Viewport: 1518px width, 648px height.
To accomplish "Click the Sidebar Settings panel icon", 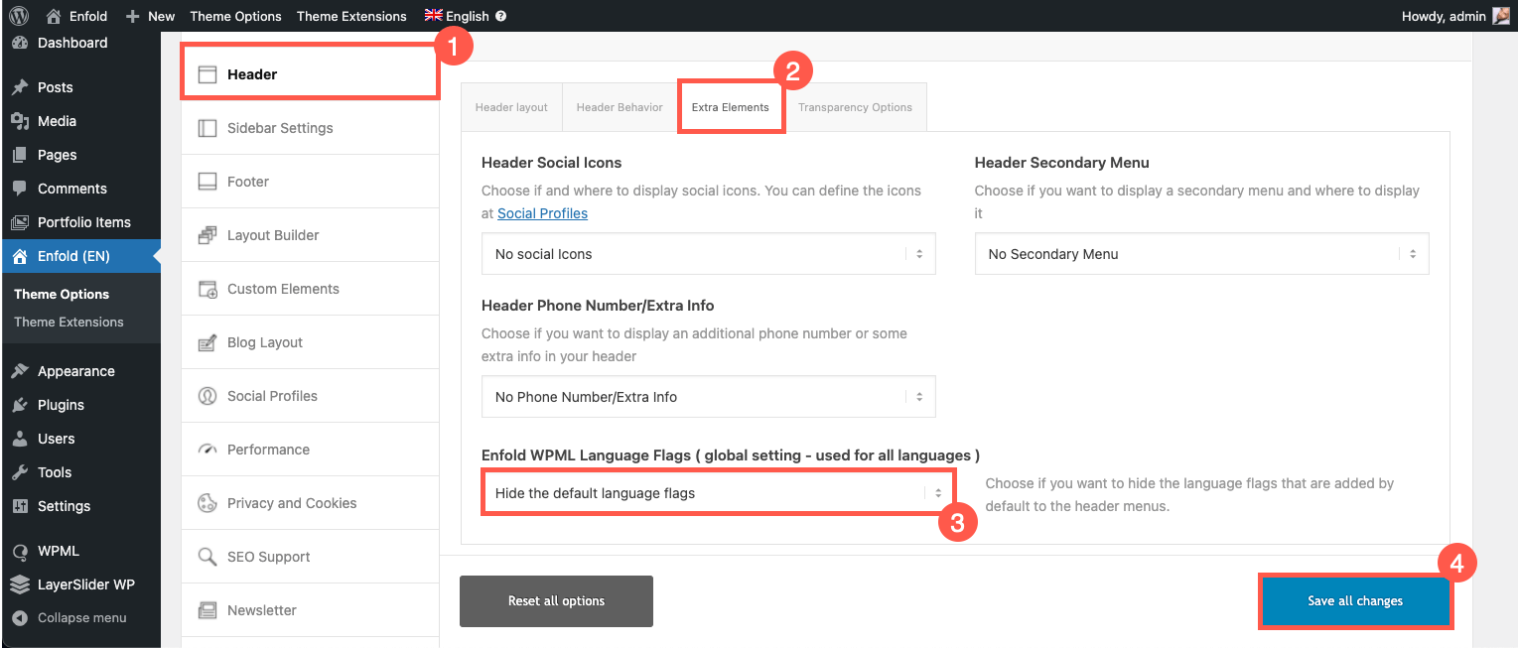I will [207, 128].
